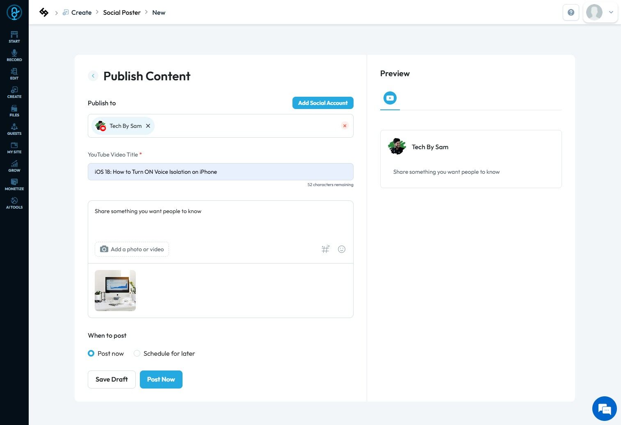Go back using the arrow beside Publish Content
621x425 pixels.
(93, 76)
